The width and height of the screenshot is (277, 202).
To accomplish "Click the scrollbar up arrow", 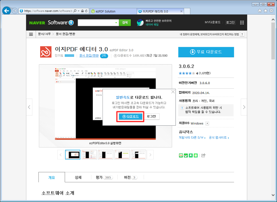I will tap(273, 19).
